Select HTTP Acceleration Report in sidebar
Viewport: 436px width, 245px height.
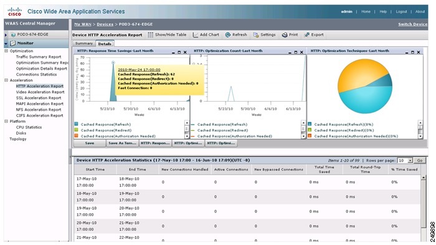click(39, 86)
